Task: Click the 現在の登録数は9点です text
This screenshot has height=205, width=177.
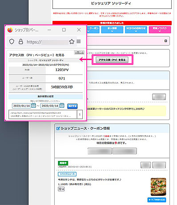Action: tap(112, 143)
